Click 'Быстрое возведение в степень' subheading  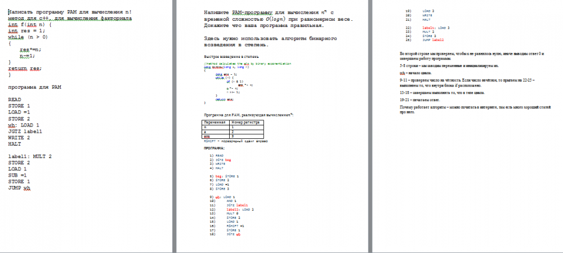point(231,57)
